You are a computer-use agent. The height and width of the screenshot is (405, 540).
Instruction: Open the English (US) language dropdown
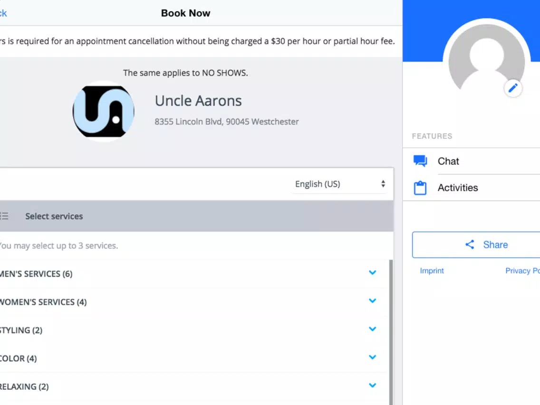click(x=339, y=184)
